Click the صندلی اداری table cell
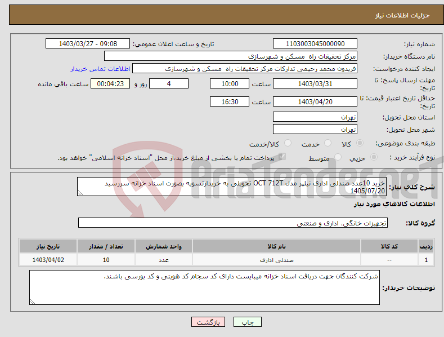Image resolution: width=444 pixels, height=337 pixels. (276, 260)
